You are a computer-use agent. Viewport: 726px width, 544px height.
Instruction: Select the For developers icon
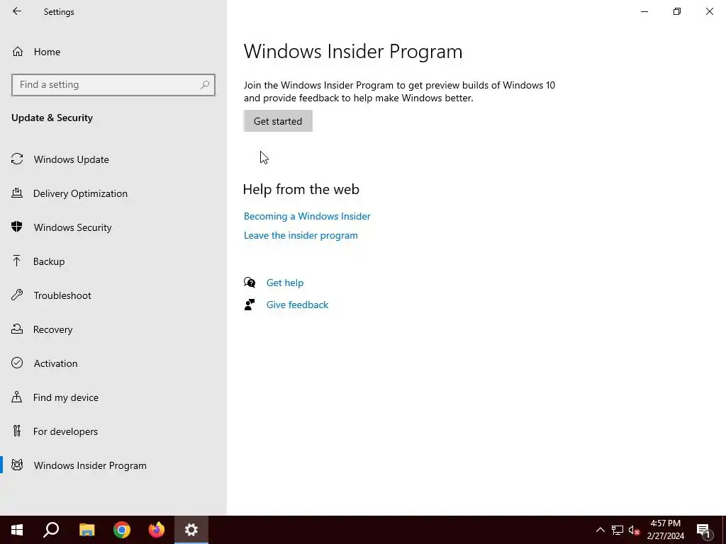(17, 431)
